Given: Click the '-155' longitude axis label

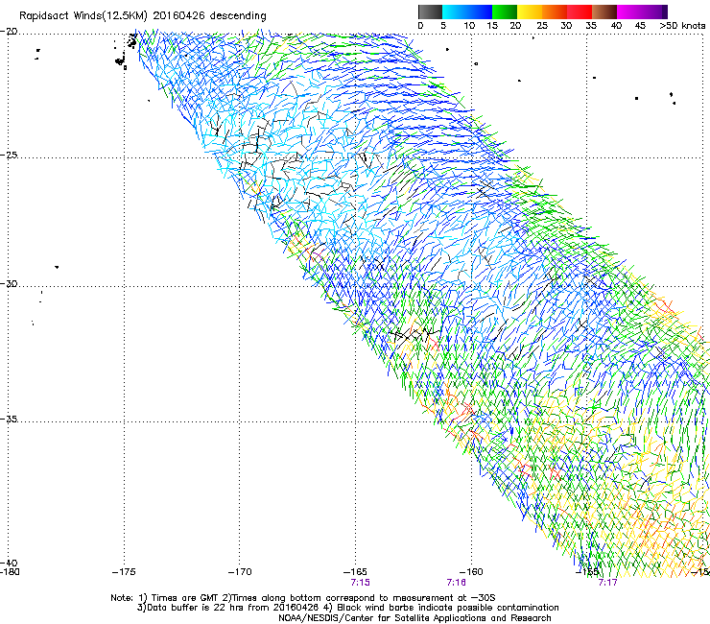Looking at the screenshot, I should (587, 572).
